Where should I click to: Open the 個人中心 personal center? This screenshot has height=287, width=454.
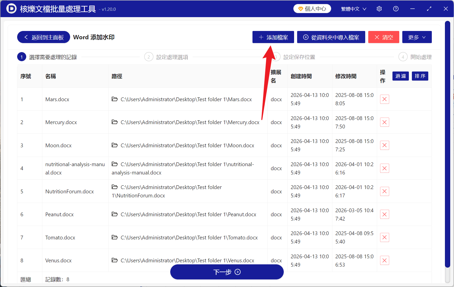(x=312, y=8)
